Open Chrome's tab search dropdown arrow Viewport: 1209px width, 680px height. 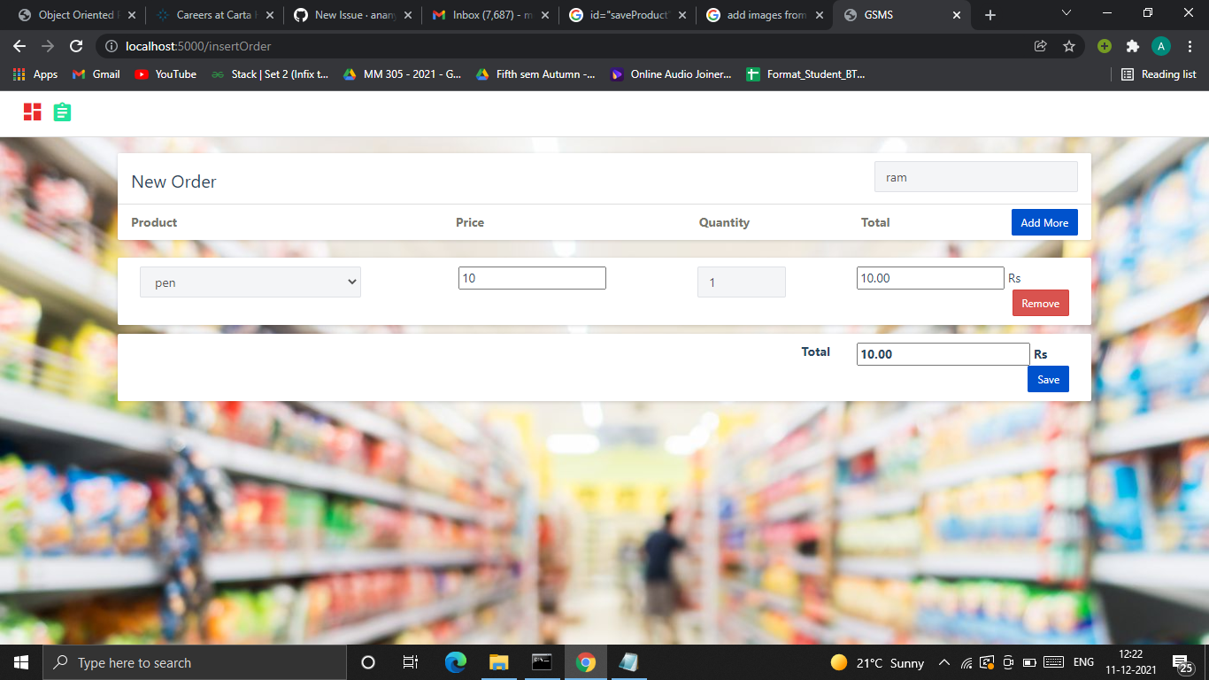tap(1067, 14)
